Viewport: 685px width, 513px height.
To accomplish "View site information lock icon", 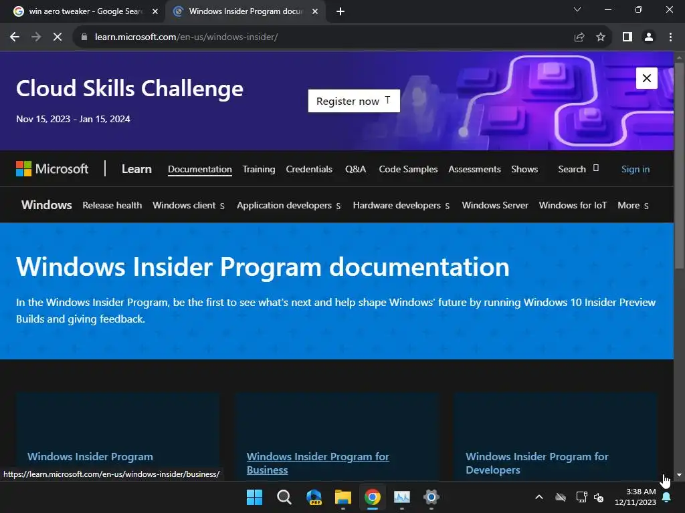I will [84, 37].
